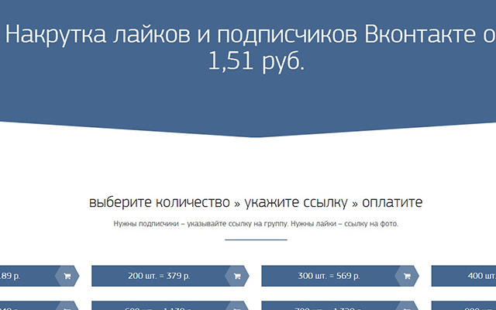The image size is (496, 310).
Task: Click the text оплатите
Action: (x=392, y=202)
